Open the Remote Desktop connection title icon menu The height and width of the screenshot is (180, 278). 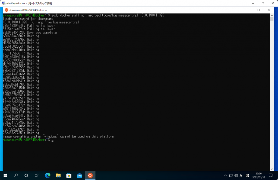point(4,3)
